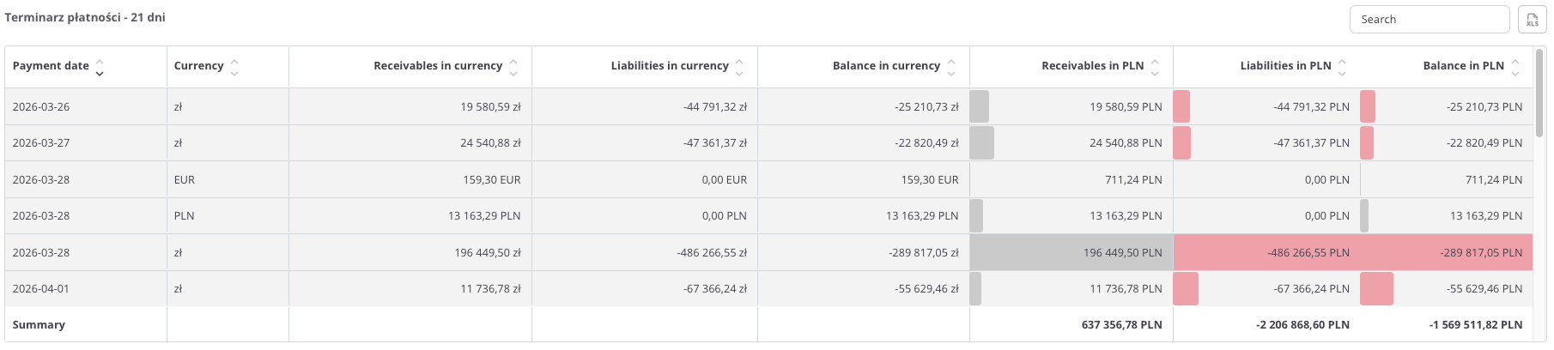1554x350 pixels.
Task: Click the 2026-03-27 payment date cell
Action: point(41,143)
